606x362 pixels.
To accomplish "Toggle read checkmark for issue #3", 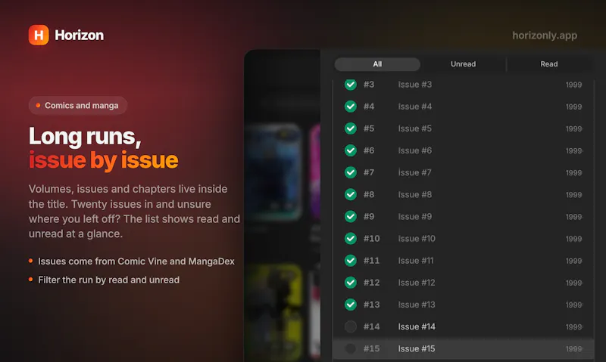I will tap(351, 85).
